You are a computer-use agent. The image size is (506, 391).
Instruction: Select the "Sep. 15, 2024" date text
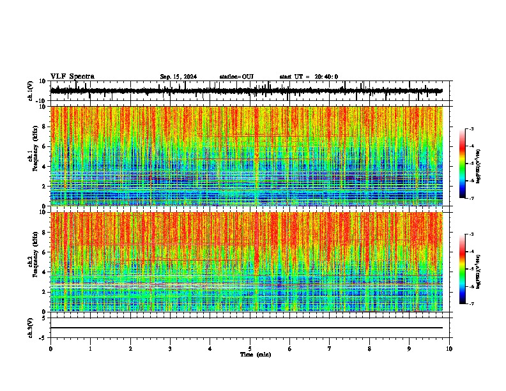pyautogui.click(x=178, y=77)
